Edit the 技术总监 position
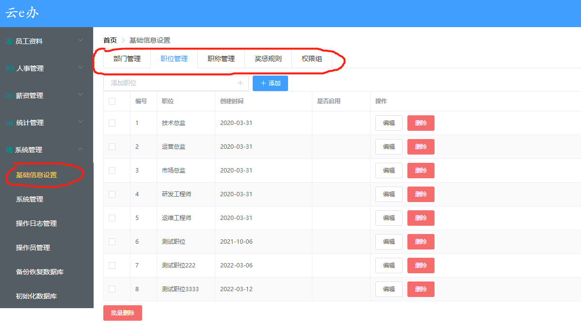581x328 pixels. tap(388, 123)
